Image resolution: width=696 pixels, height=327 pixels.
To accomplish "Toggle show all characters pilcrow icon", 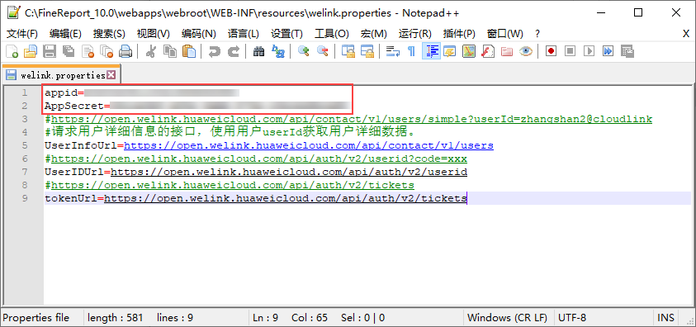I will pos(411,51).
